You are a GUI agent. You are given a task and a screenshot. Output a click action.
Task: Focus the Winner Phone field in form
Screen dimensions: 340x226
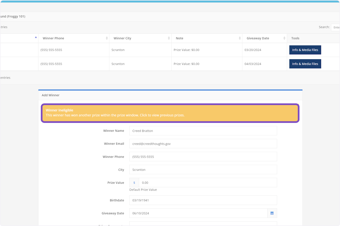pyautogui.click(x=203, y=157)
